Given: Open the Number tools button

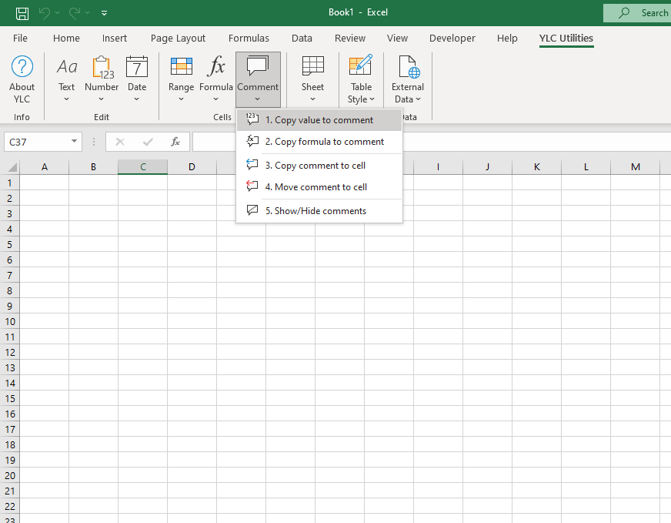Looking at the screenshot, I should coord(102,79).
